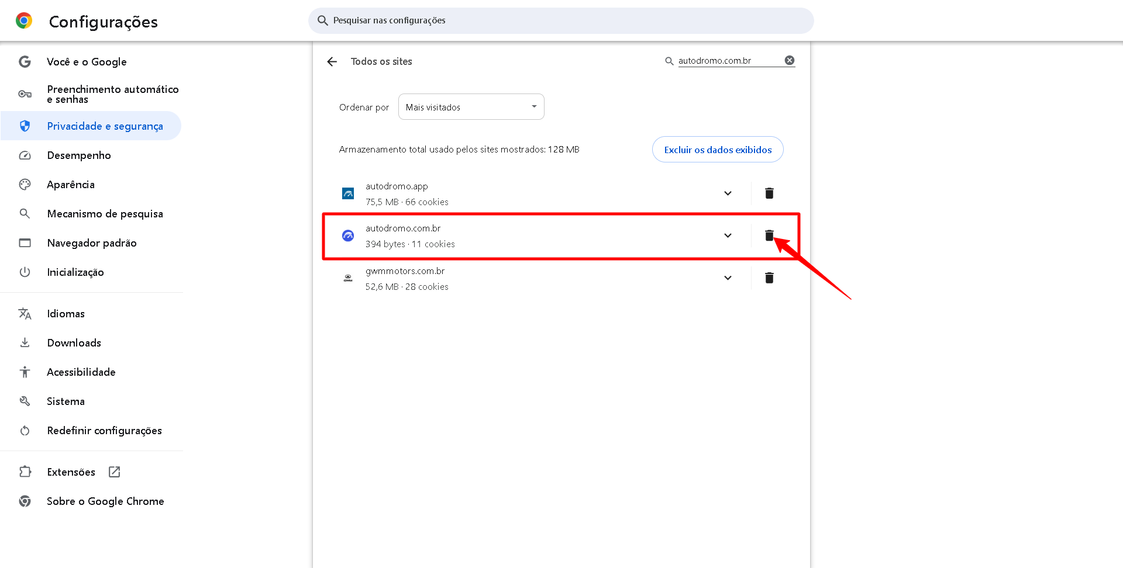Open Sistema settings

(66, 401)
